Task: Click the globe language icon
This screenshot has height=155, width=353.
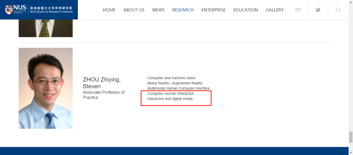Action: click(318, 10)
